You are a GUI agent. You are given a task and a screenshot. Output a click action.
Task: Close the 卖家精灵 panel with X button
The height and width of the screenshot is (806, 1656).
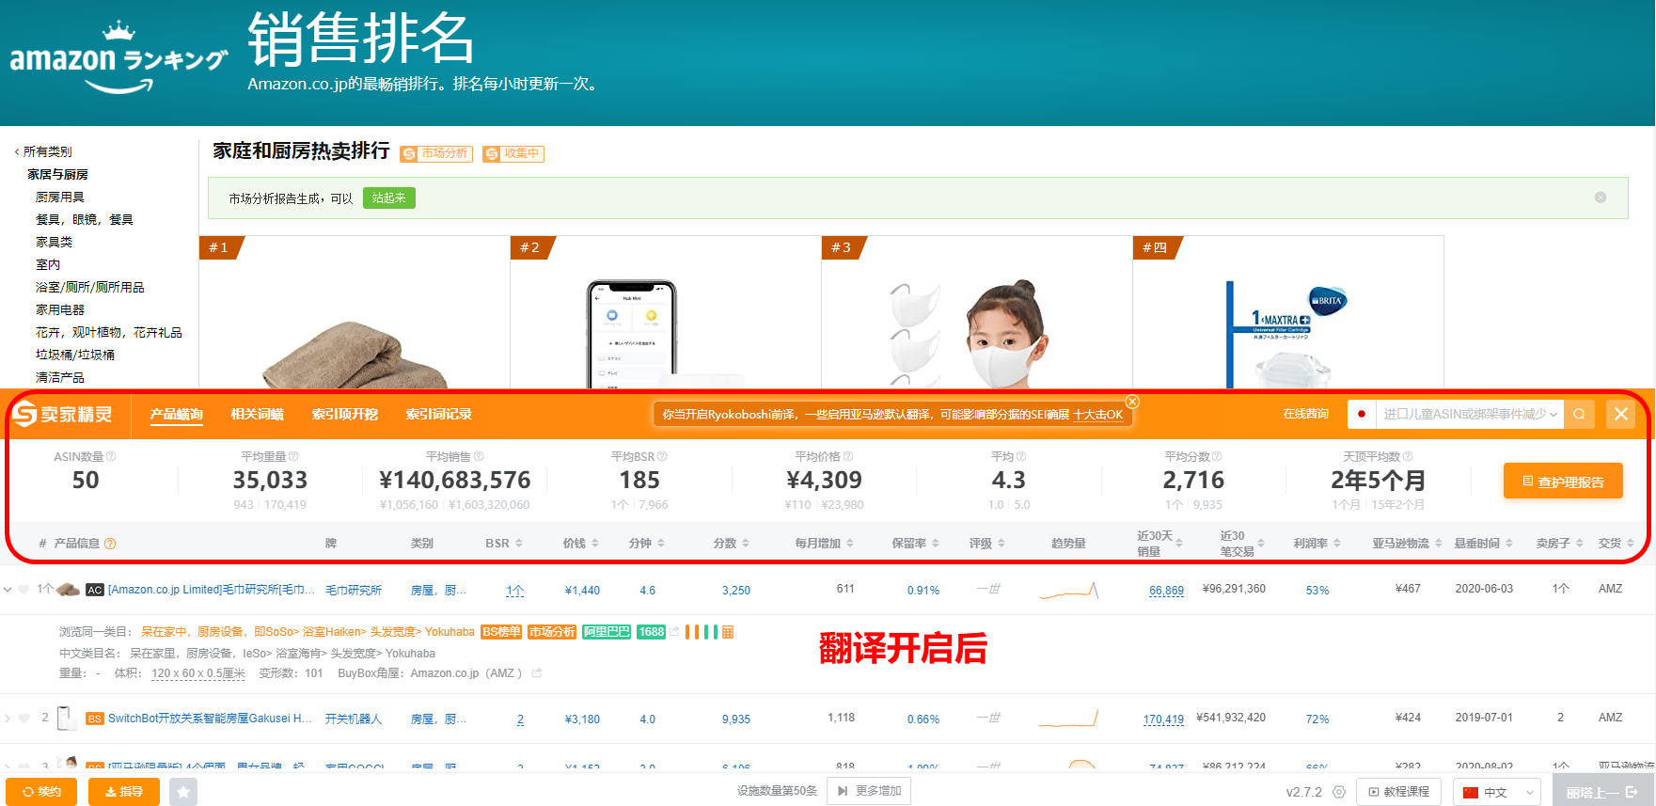1620,414
